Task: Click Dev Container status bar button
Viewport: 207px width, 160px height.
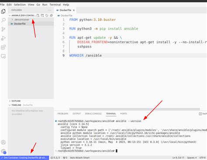Action: 24,158
